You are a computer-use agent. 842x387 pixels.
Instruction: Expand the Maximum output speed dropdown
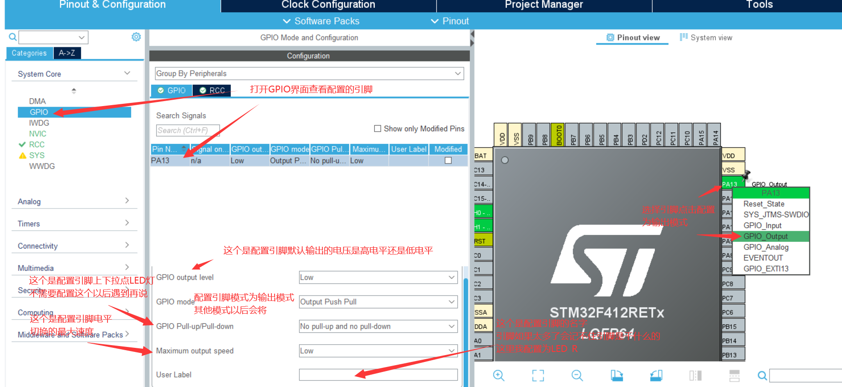pyautogui.click(x=378, y=351)
